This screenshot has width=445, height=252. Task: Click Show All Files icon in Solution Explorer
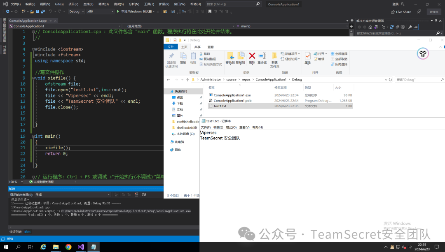(403, 27)
